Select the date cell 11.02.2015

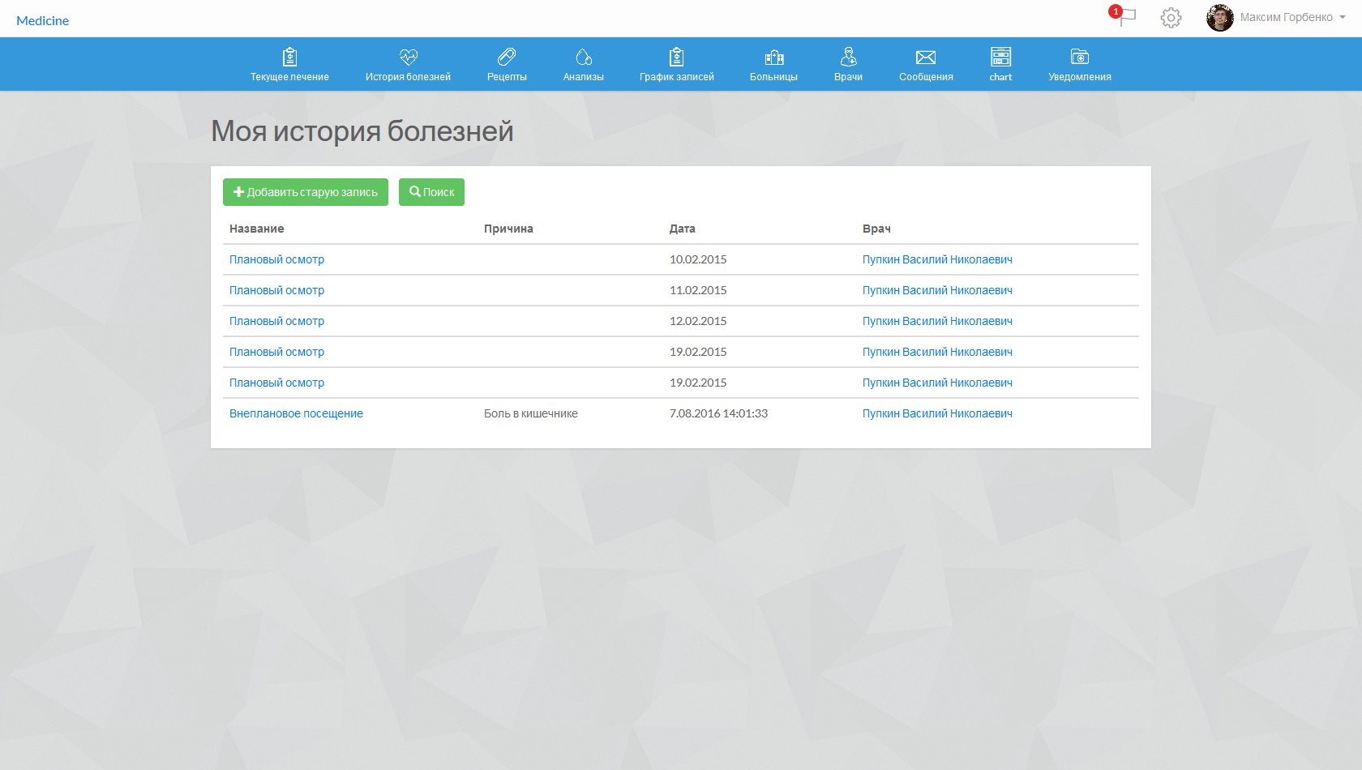pyautogui.click(x=698, y=290)
